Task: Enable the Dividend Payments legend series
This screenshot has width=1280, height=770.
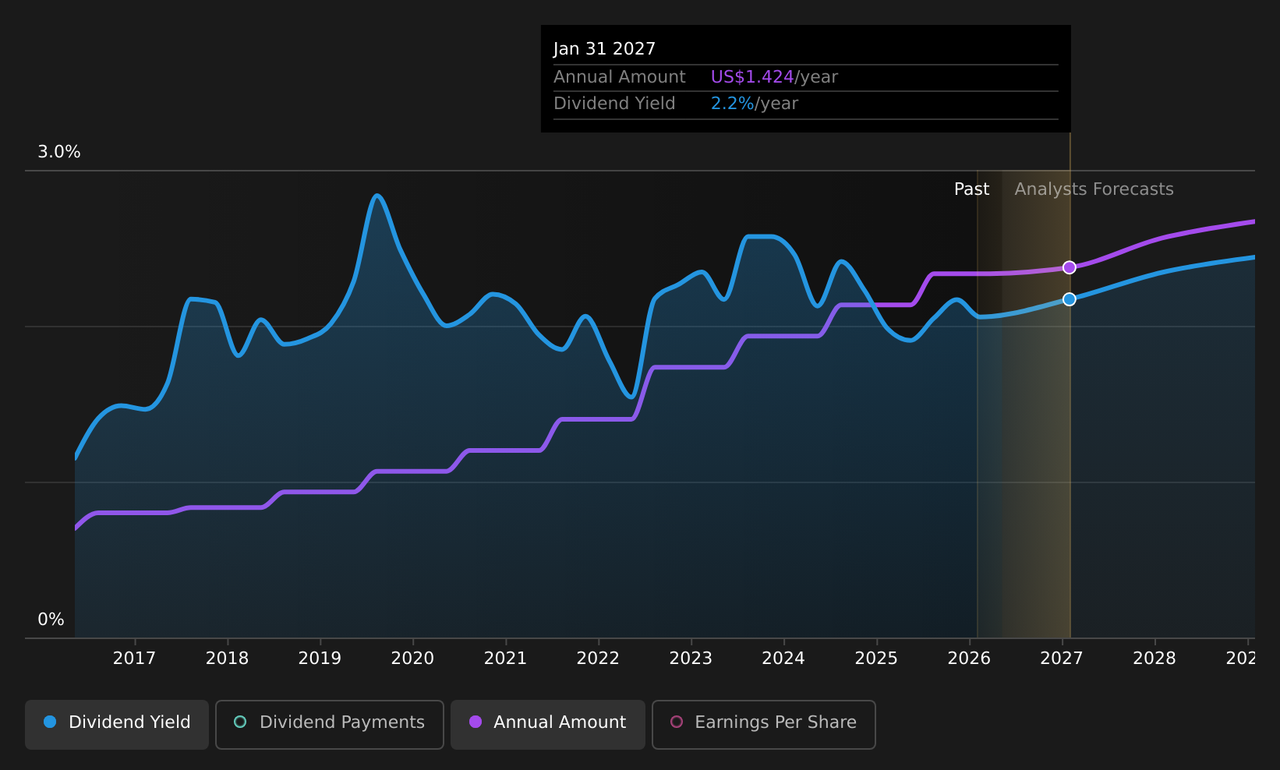Action: 330,724
